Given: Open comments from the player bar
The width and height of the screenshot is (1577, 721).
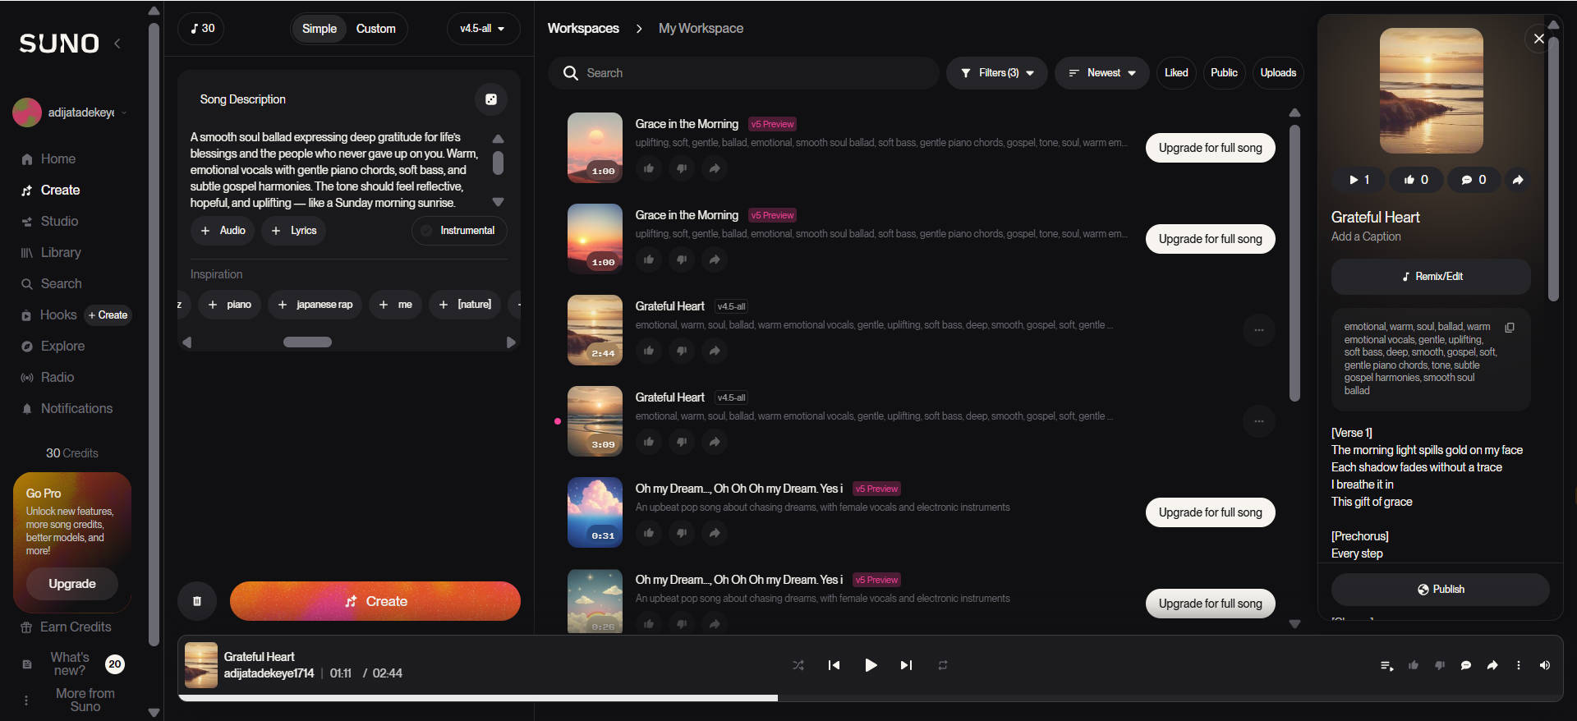Looking at the screenshot, I should tap(1466, 665).
